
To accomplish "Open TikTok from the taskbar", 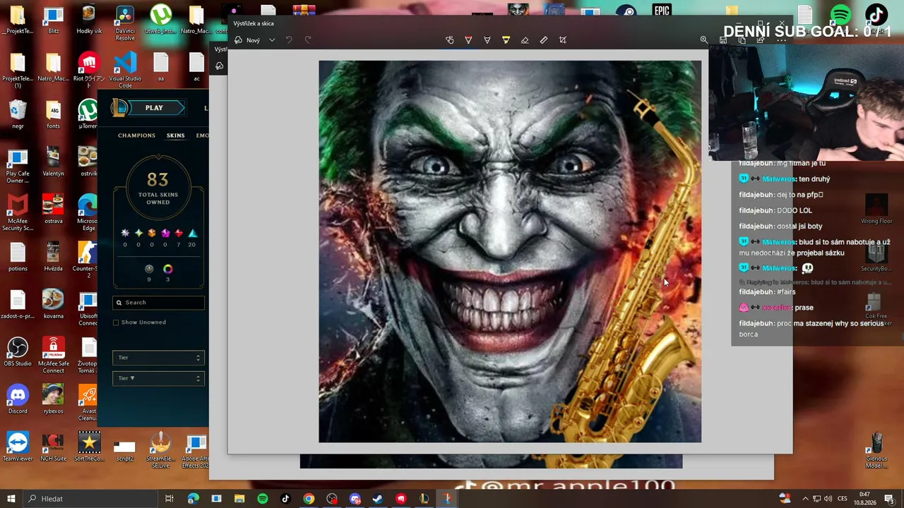I will 285,499.
